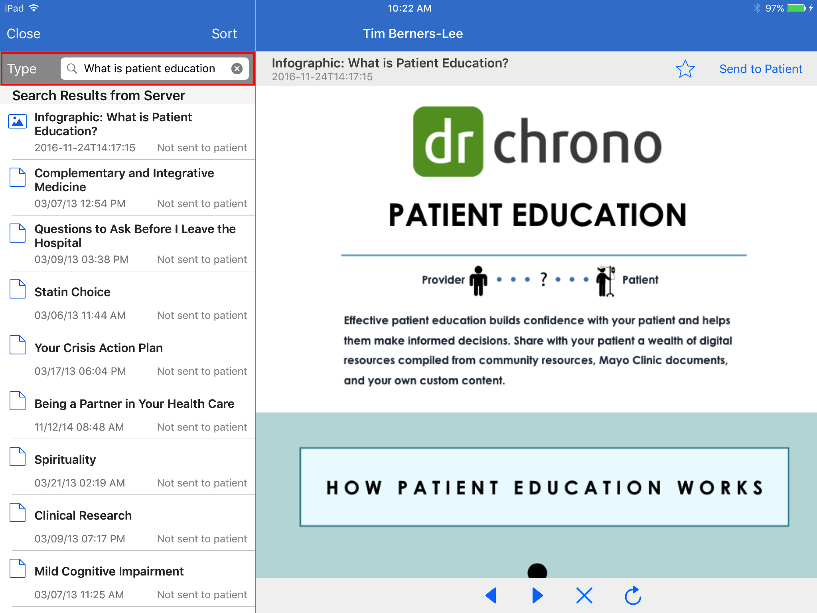Dismiss the document with the X control
The image size is (817, 613).
click(584, 595)
